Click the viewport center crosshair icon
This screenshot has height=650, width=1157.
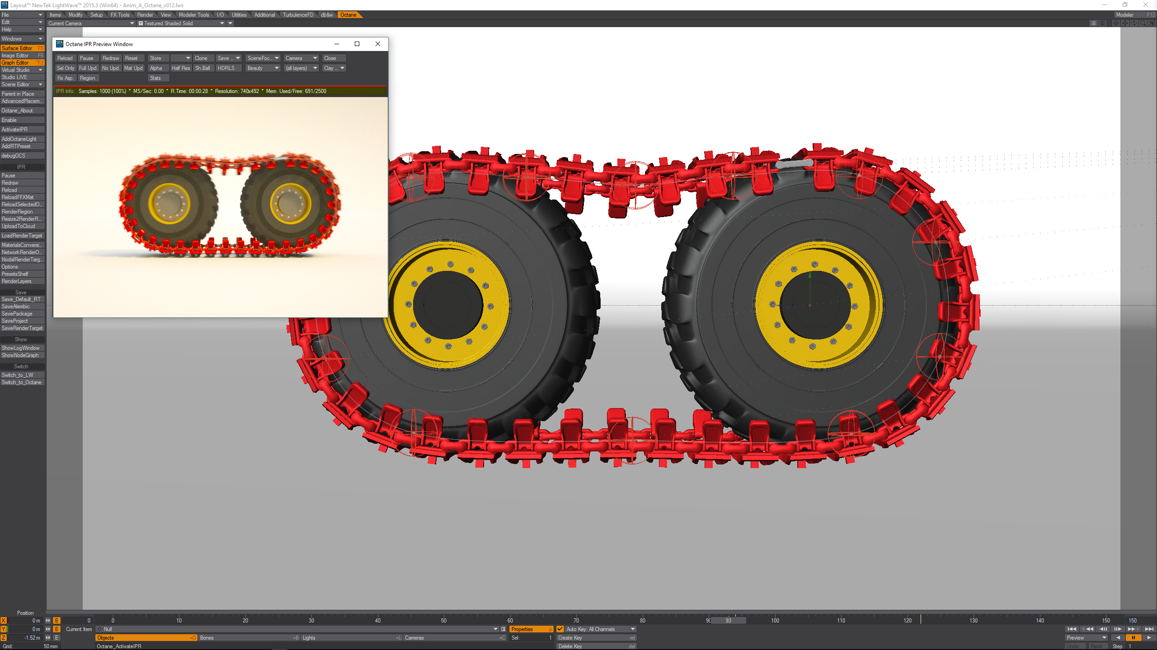click(x=1116, y=23)
